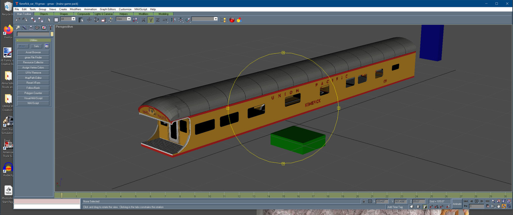513x215 pixels.
Task: Open the Hierarchy command panel tab
Action: point(31,28)
